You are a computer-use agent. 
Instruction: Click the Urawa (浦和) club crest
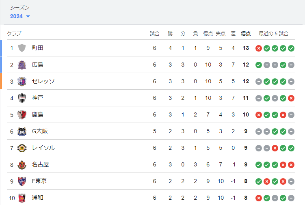point(22,198)
